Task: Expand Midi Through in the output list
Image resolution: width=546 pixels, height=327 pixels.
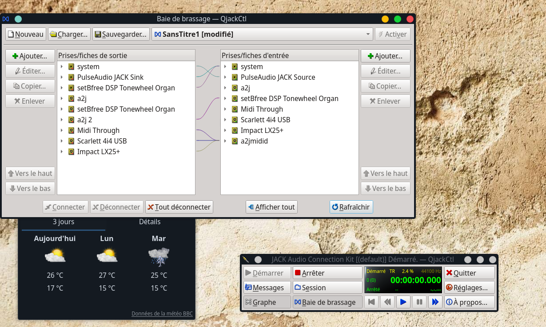Action: tap(62, 130)
